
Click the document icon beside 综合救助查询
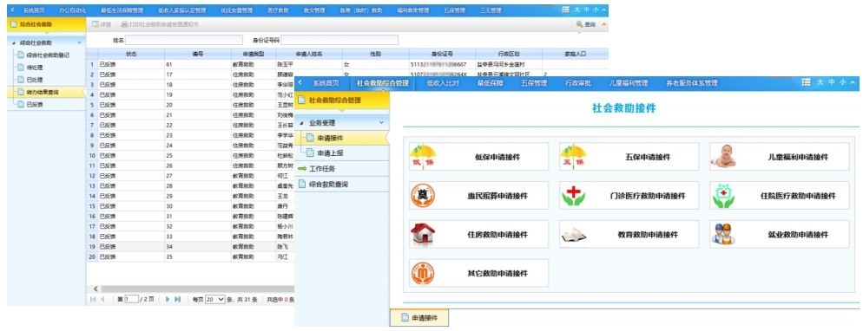click(301, 185)
